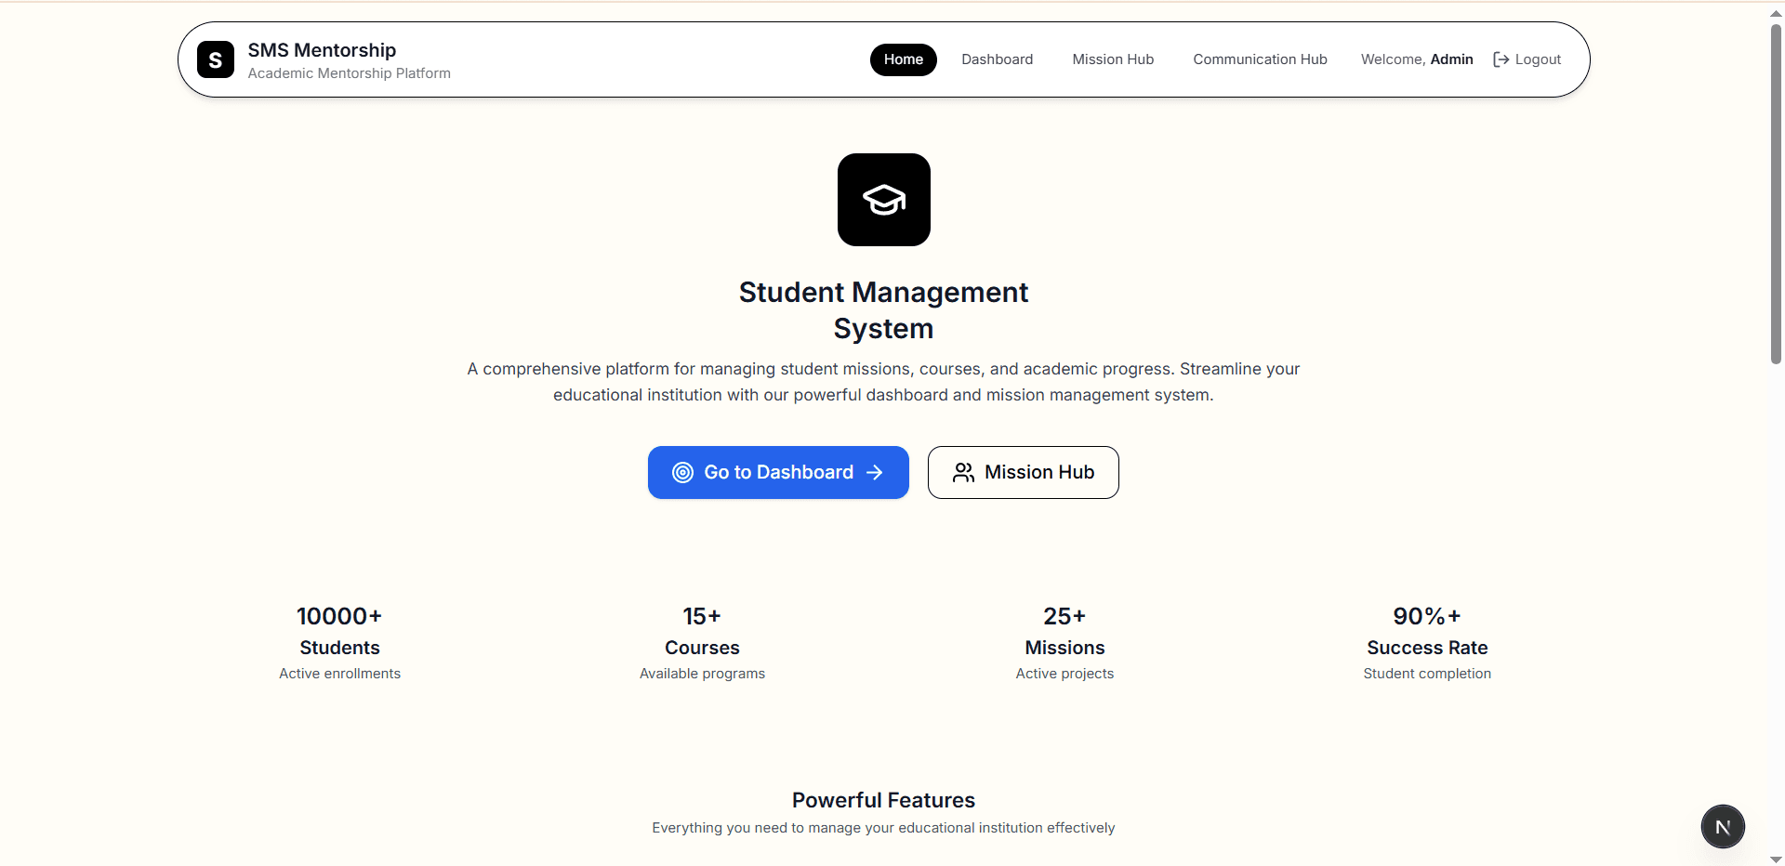
Task: Click the scrollbar up arrow
Action: point(1776,14)
